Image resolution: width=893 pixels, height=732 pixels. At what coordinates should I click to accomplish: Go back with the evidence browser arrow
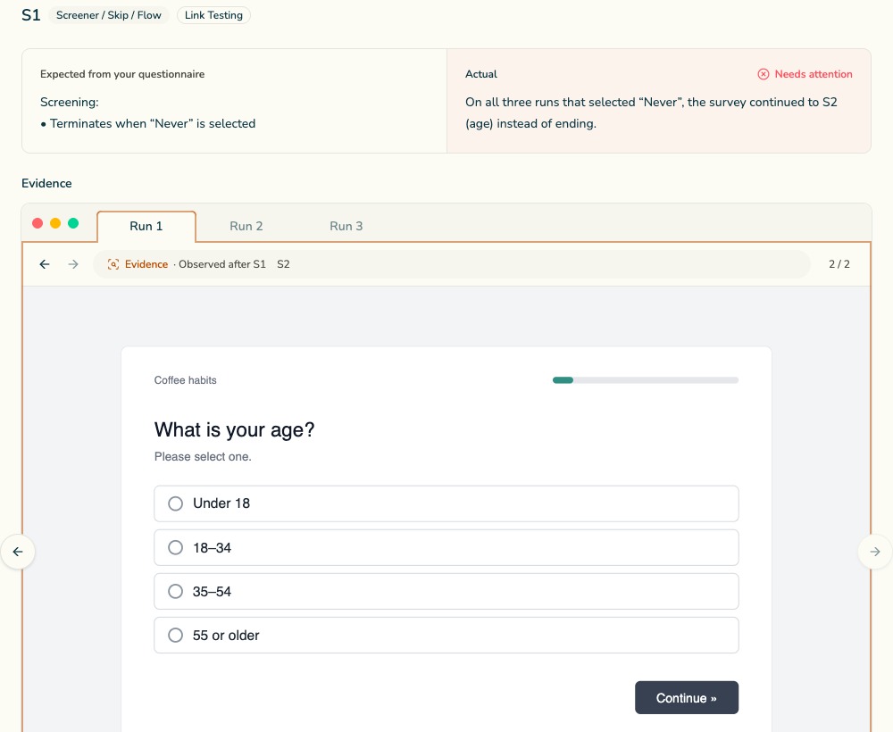45,264
